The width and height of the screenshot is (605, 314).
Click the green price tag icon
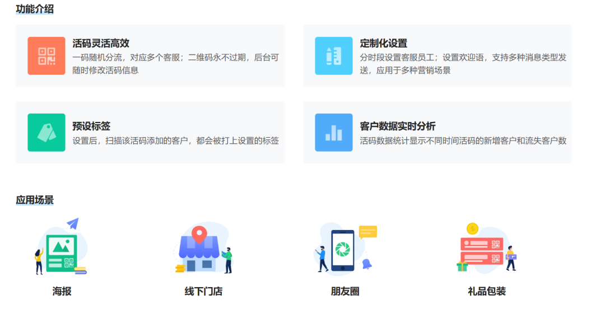click(x=46, y=132)
